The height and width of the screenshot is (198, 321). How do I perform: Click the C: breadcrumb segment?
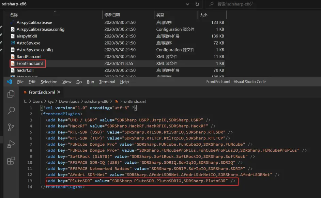click(x=26, y=101)
